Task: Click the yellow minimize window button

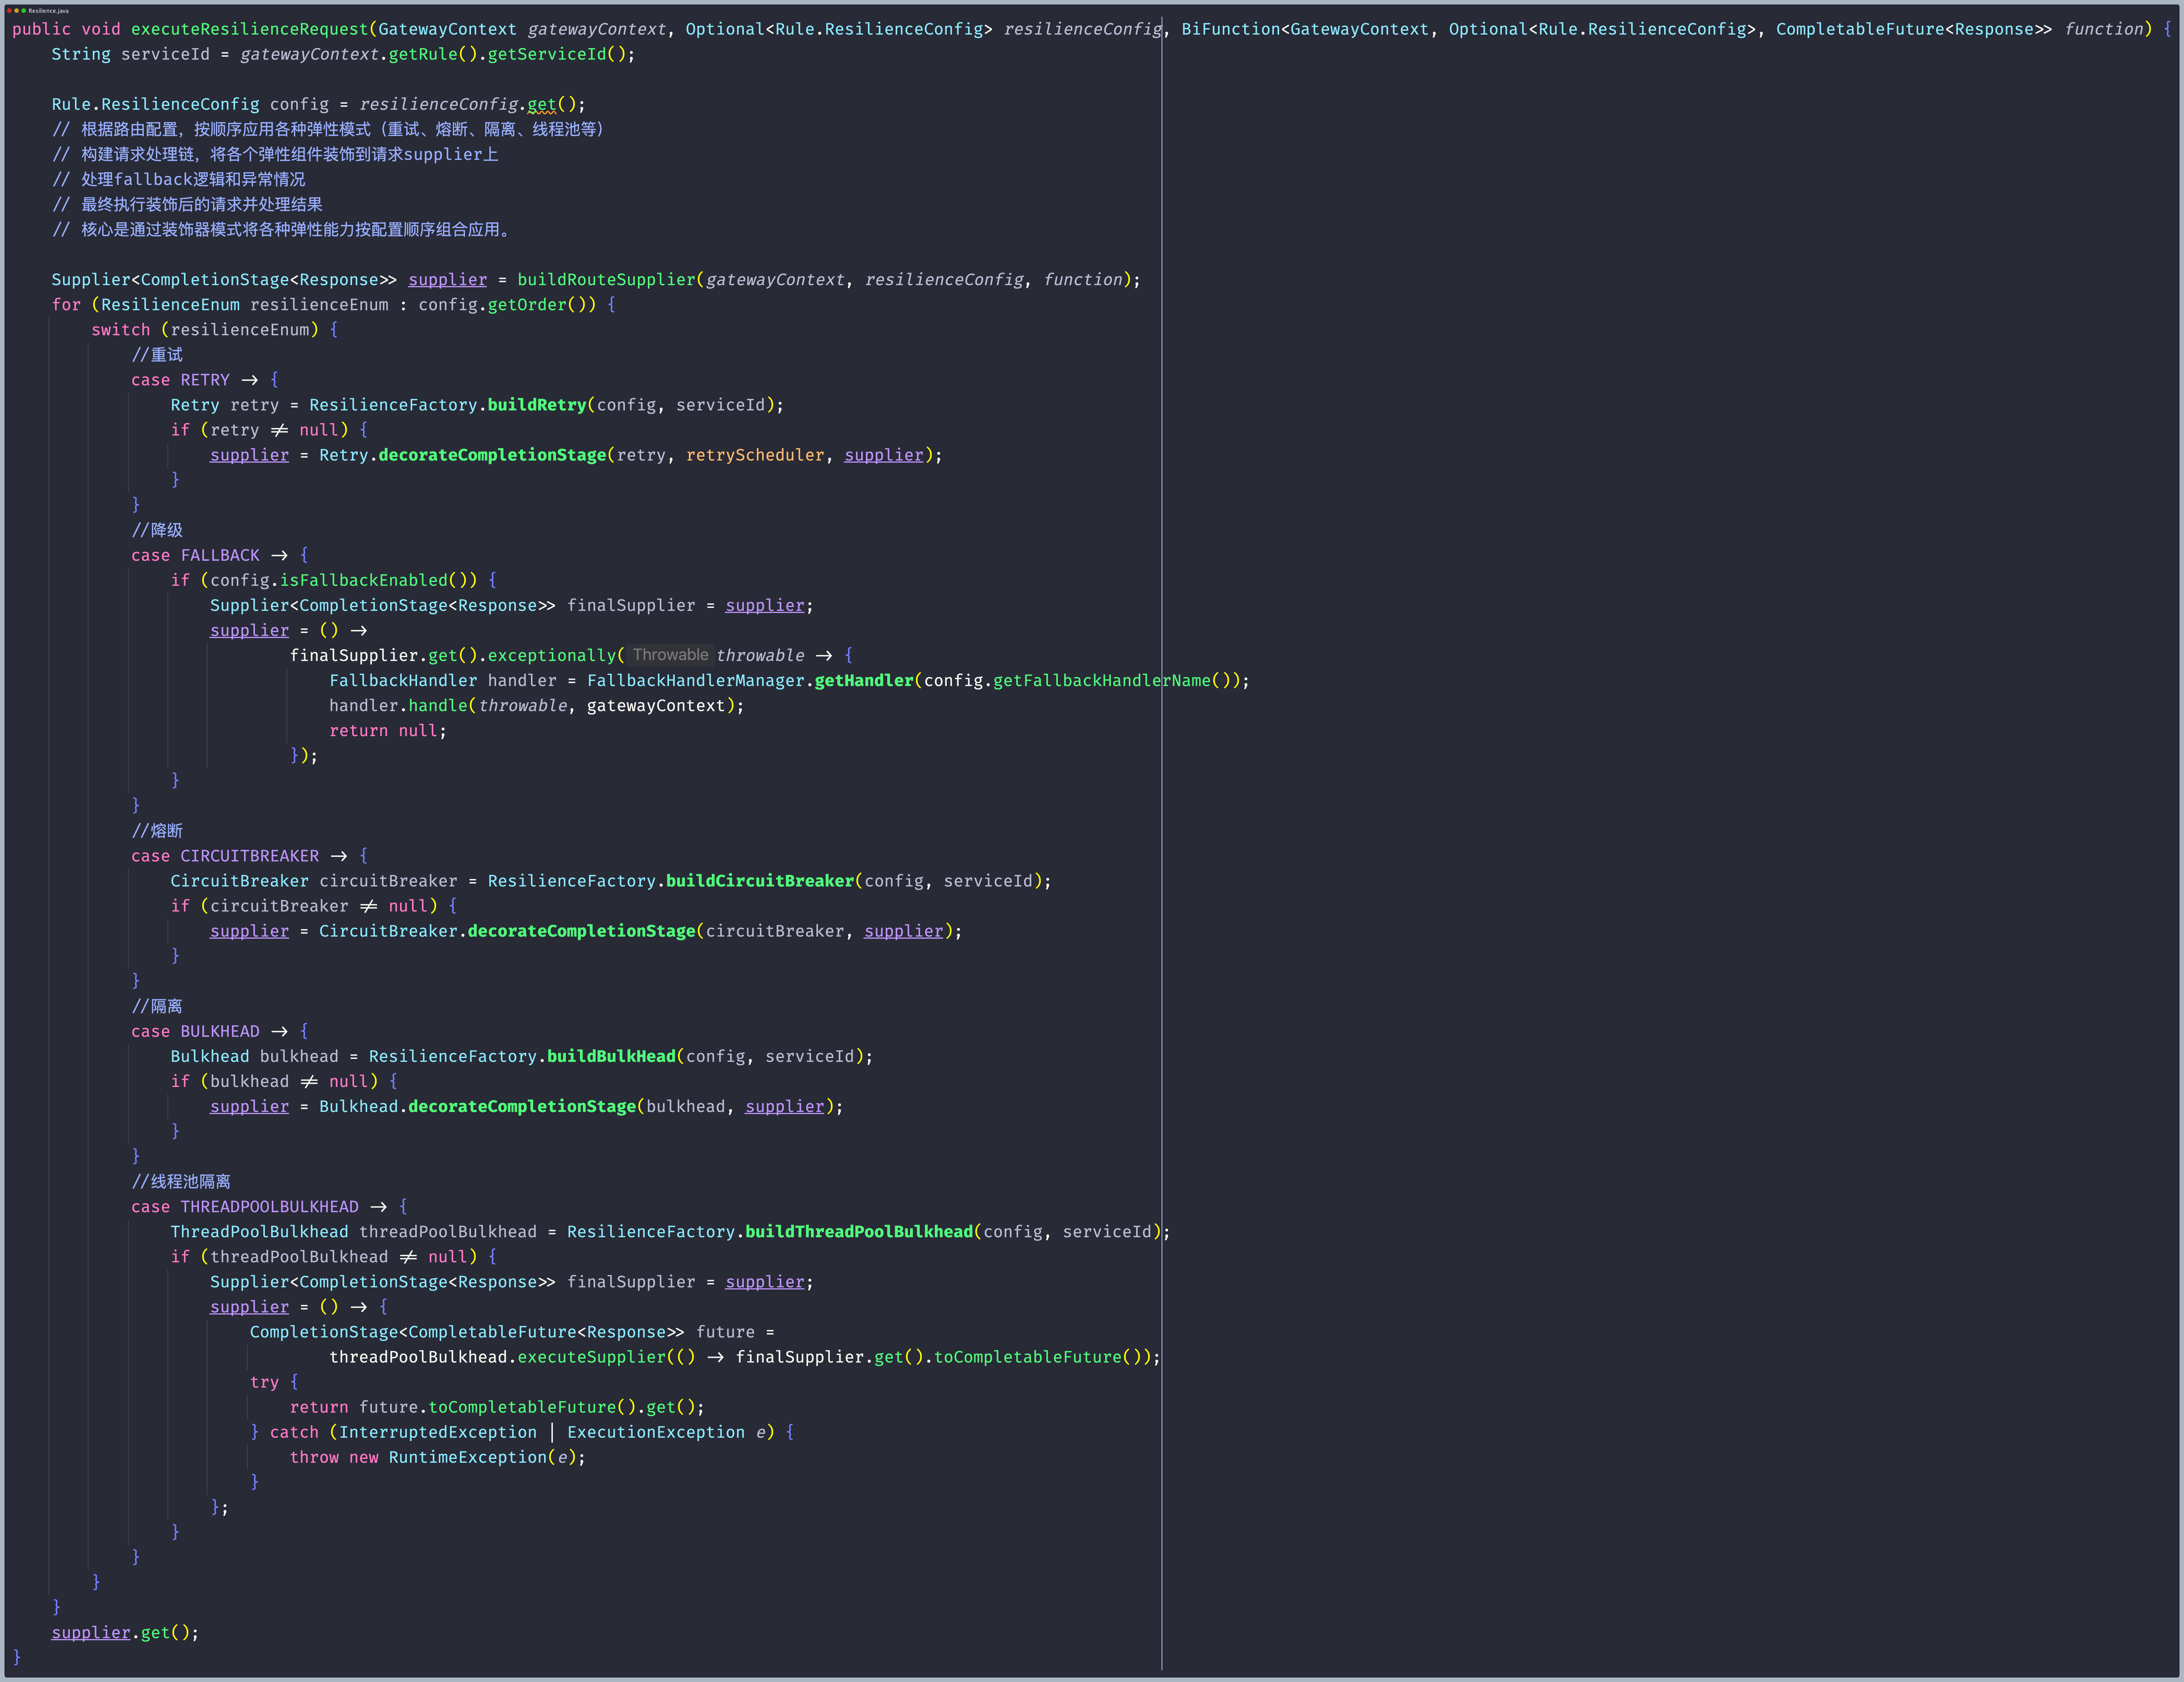Action: pyautogui.click(x=16, y=10)
